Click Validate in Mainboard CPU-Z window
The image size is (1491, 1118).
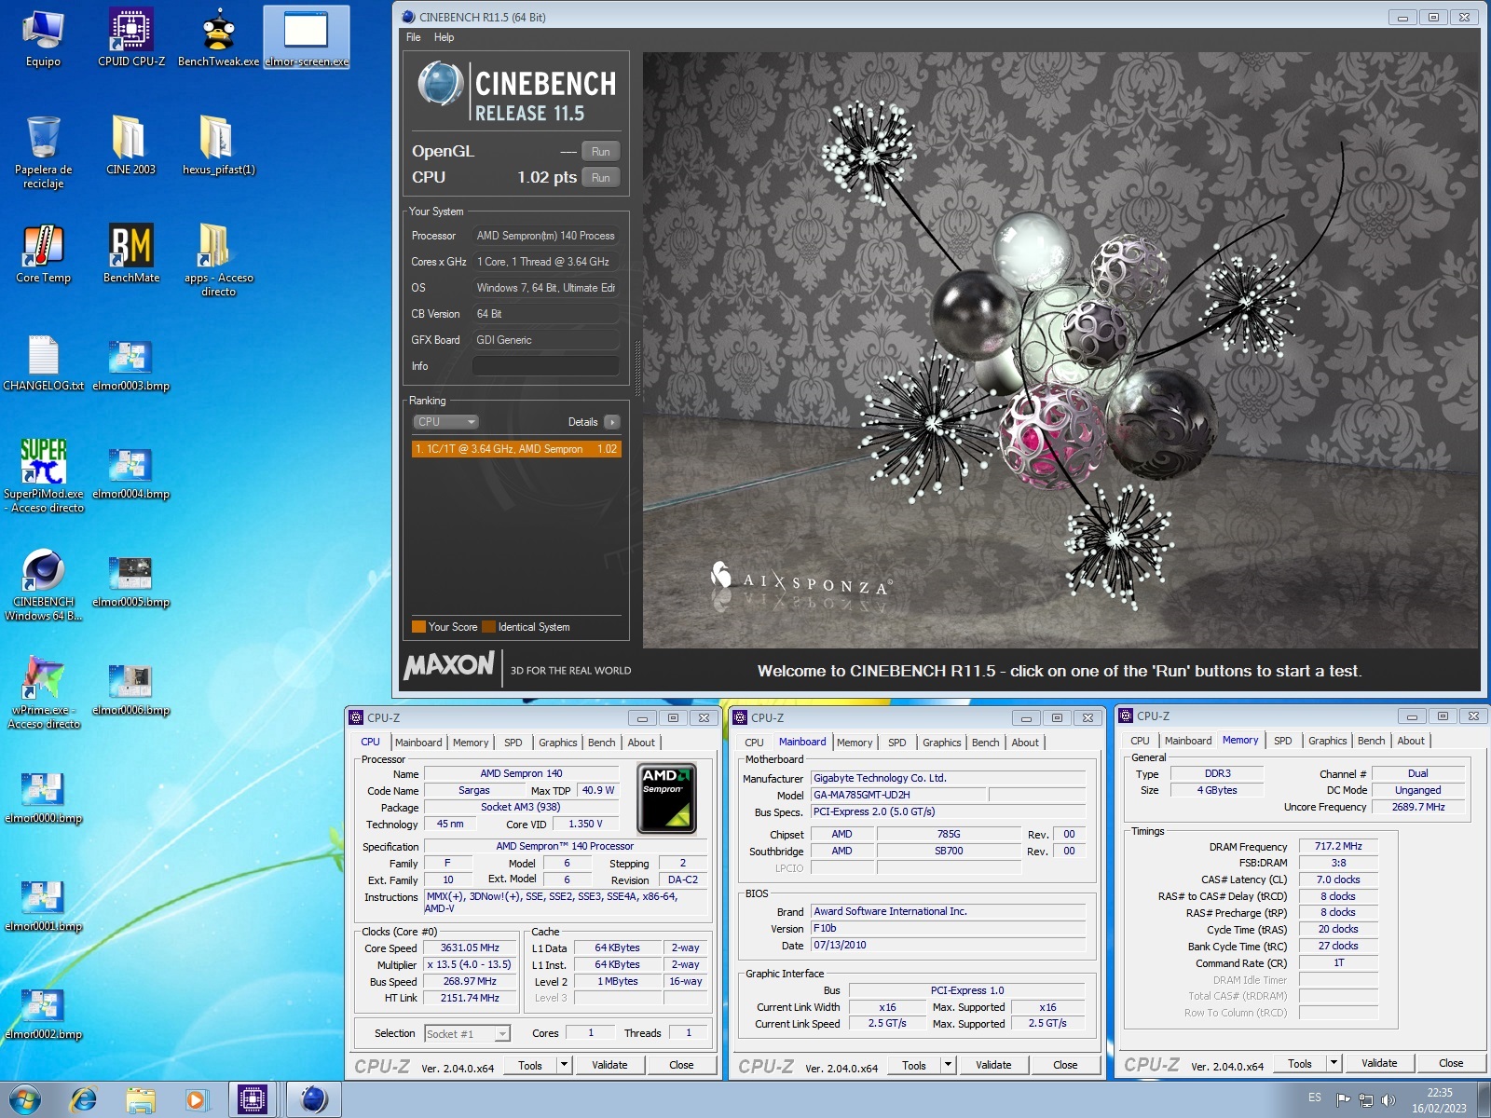click(993, 1065)
